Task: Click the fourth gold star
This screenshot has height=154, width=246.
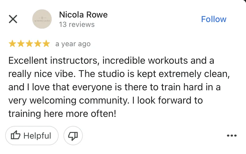Action: [x=38, y=44]
